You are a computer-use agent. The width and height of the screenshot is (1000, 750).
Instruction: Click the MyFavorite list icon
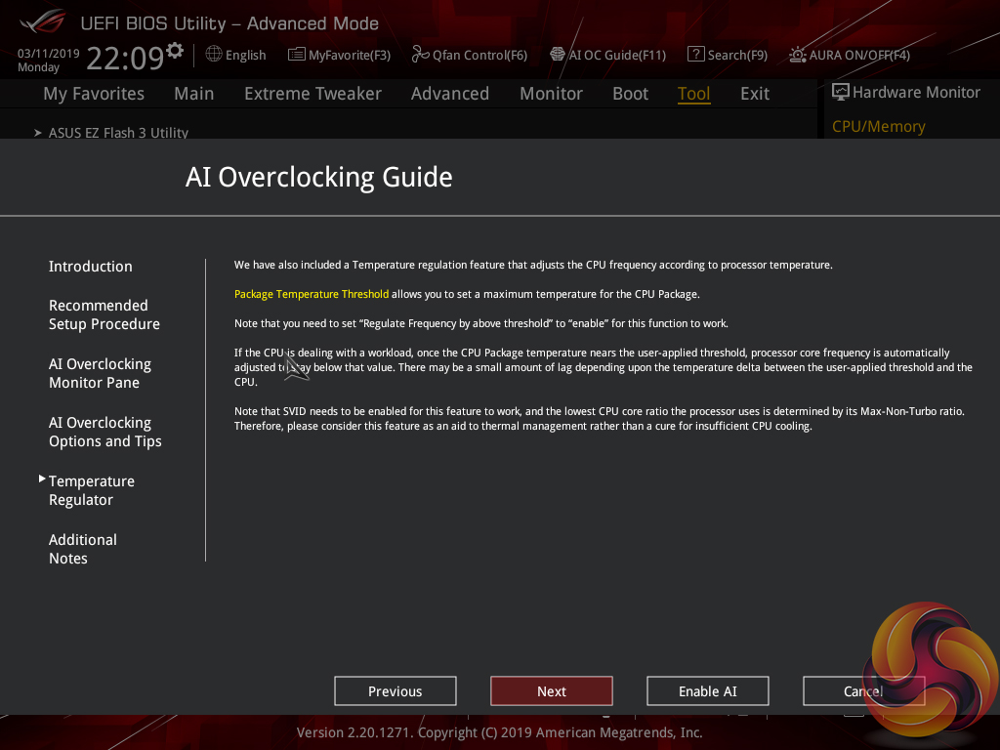coord(297,55)
